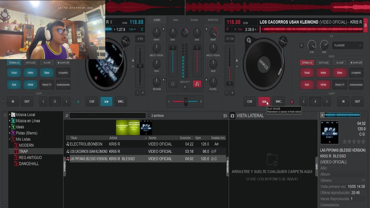Open the MAESTRO tab

[x=213, y=20]
